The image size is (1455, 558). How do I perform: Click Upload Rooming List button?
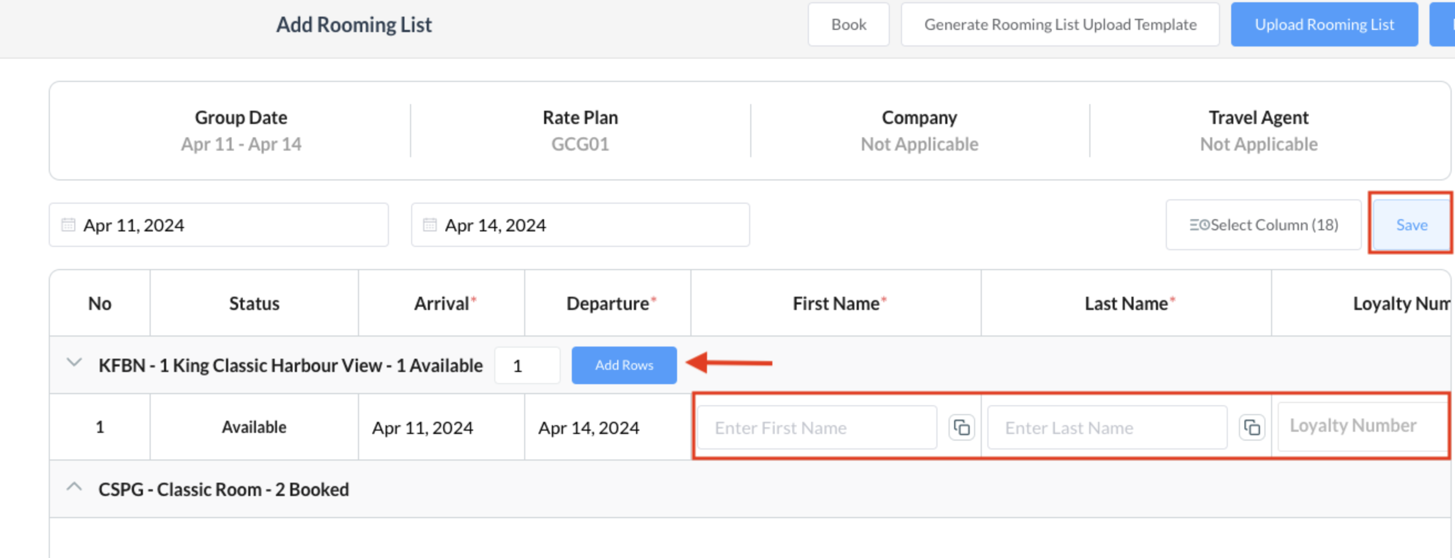1323,25
